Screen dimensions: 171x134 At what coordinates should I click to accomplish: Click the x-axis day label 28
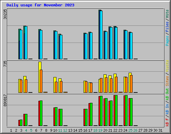point(145,130)
